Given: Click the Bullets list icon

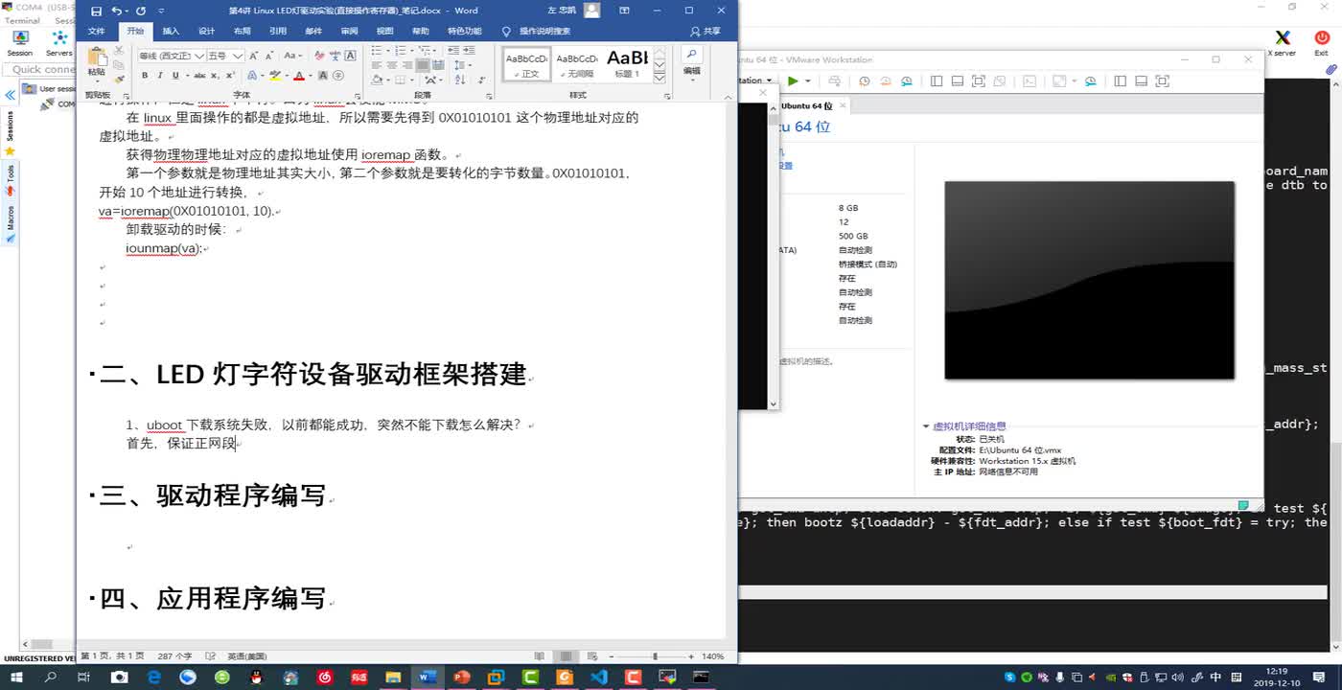Looking at the screenshot, I should [378, 51].
